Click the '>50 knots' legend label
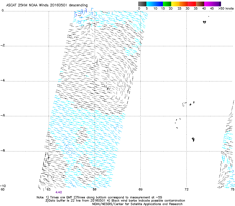The width and height of the screenshot is (235, 206). pos(226,9)
